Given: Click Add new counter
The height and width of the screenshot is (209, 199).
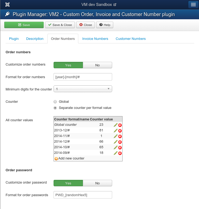Looking at the screenshot, I should tap(69, 158).
